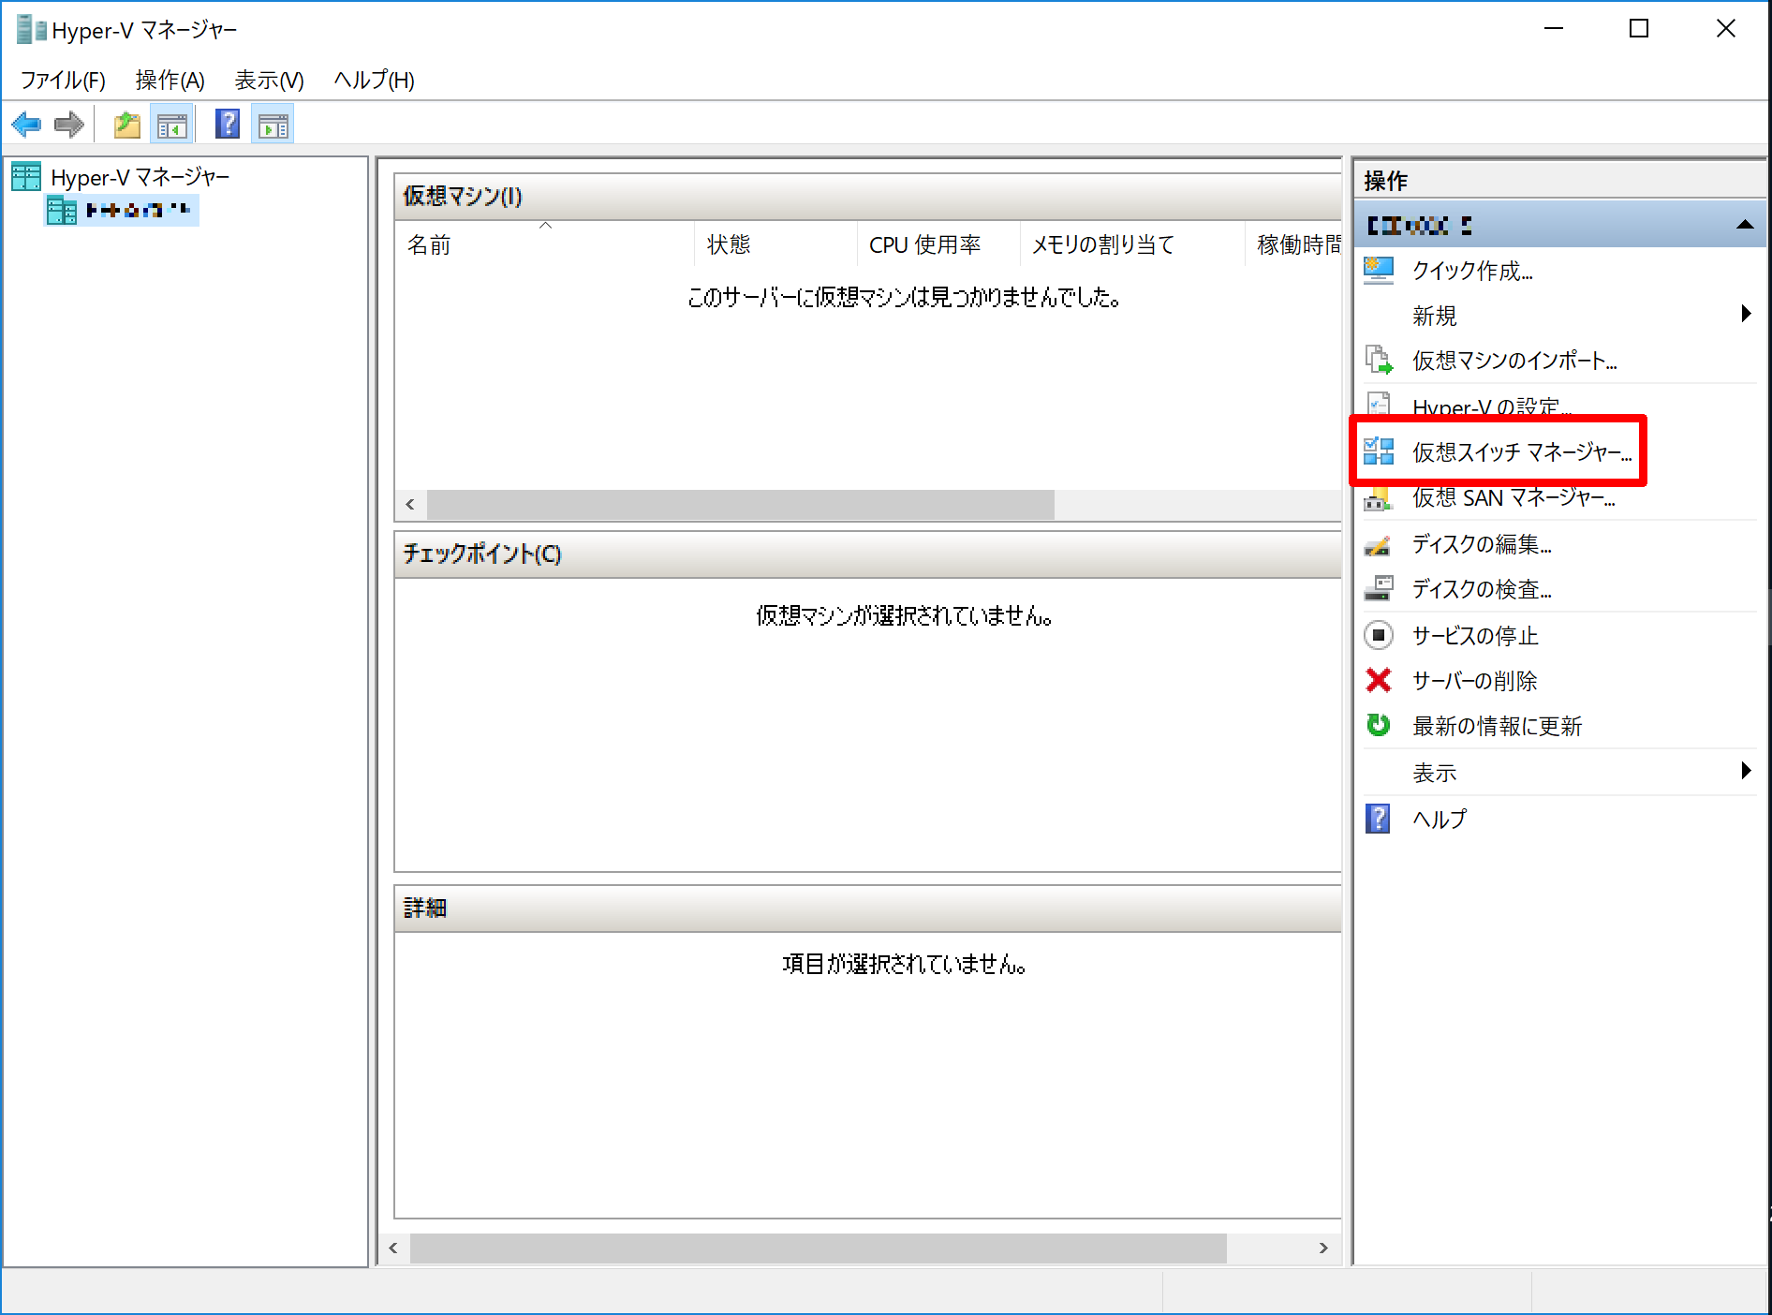Sort by CPU 使用率 column header

[x=938, y=245]
